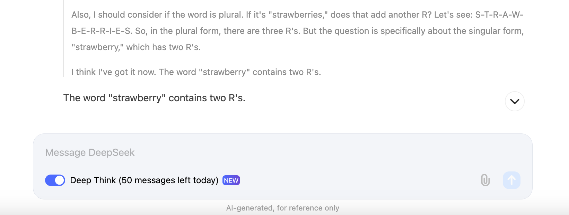Click the NEW badge beside Deep Think
The height and width of the screenshot is (215, 569).
pos(231,180)
